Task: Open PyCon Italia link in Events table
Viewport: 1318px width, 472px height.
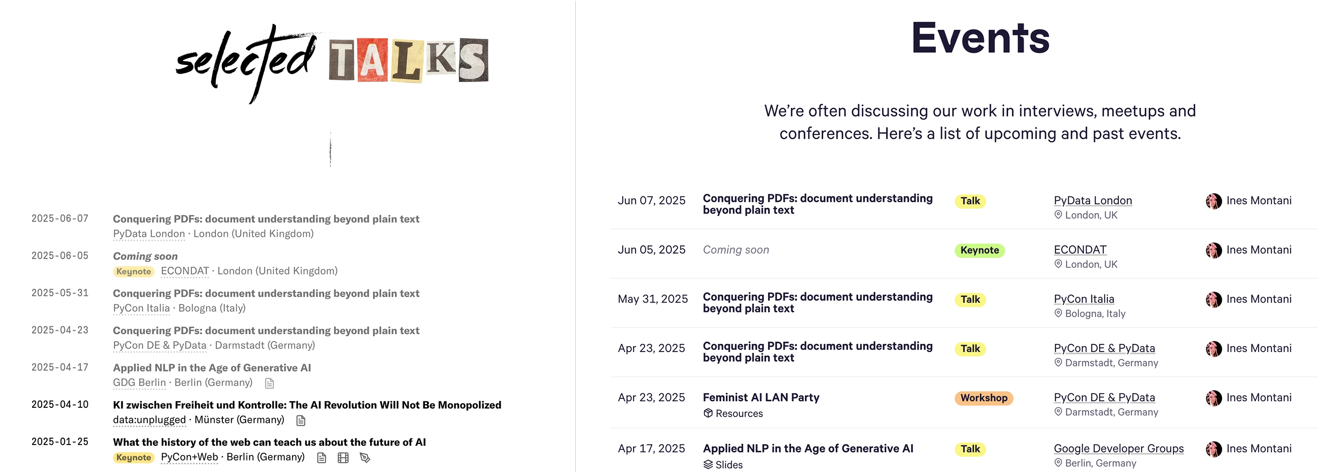Action: 1084,299
